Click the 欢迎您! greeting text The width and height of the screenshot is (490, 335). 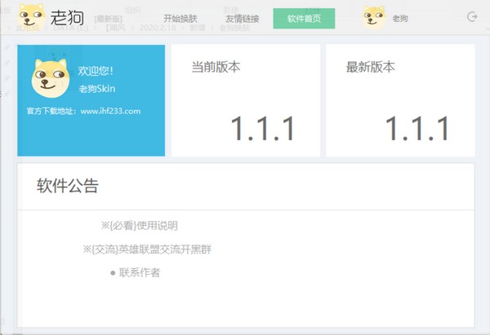point(96,71)
